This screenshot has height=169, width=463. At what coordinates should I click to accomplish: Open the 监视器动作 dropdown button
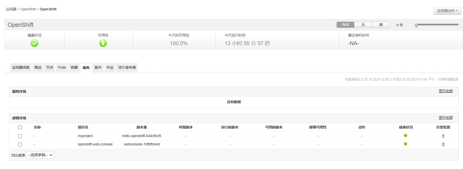[447, 11]
